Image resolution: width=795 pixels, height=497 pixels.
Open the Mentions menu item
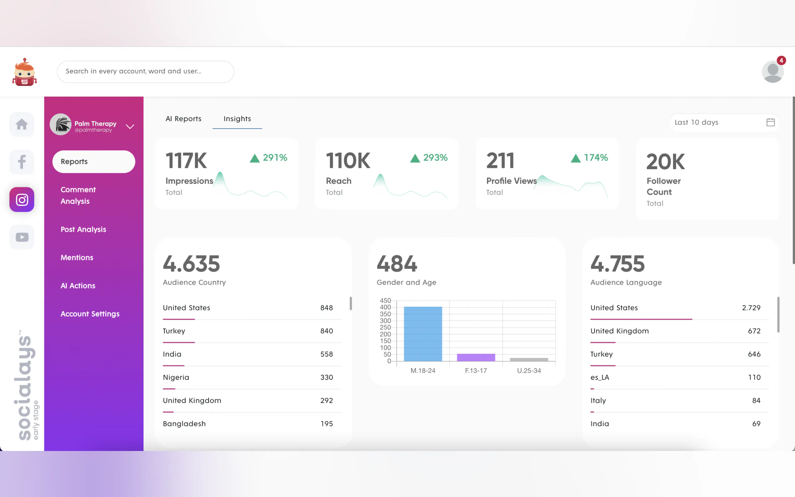point(77,257)
